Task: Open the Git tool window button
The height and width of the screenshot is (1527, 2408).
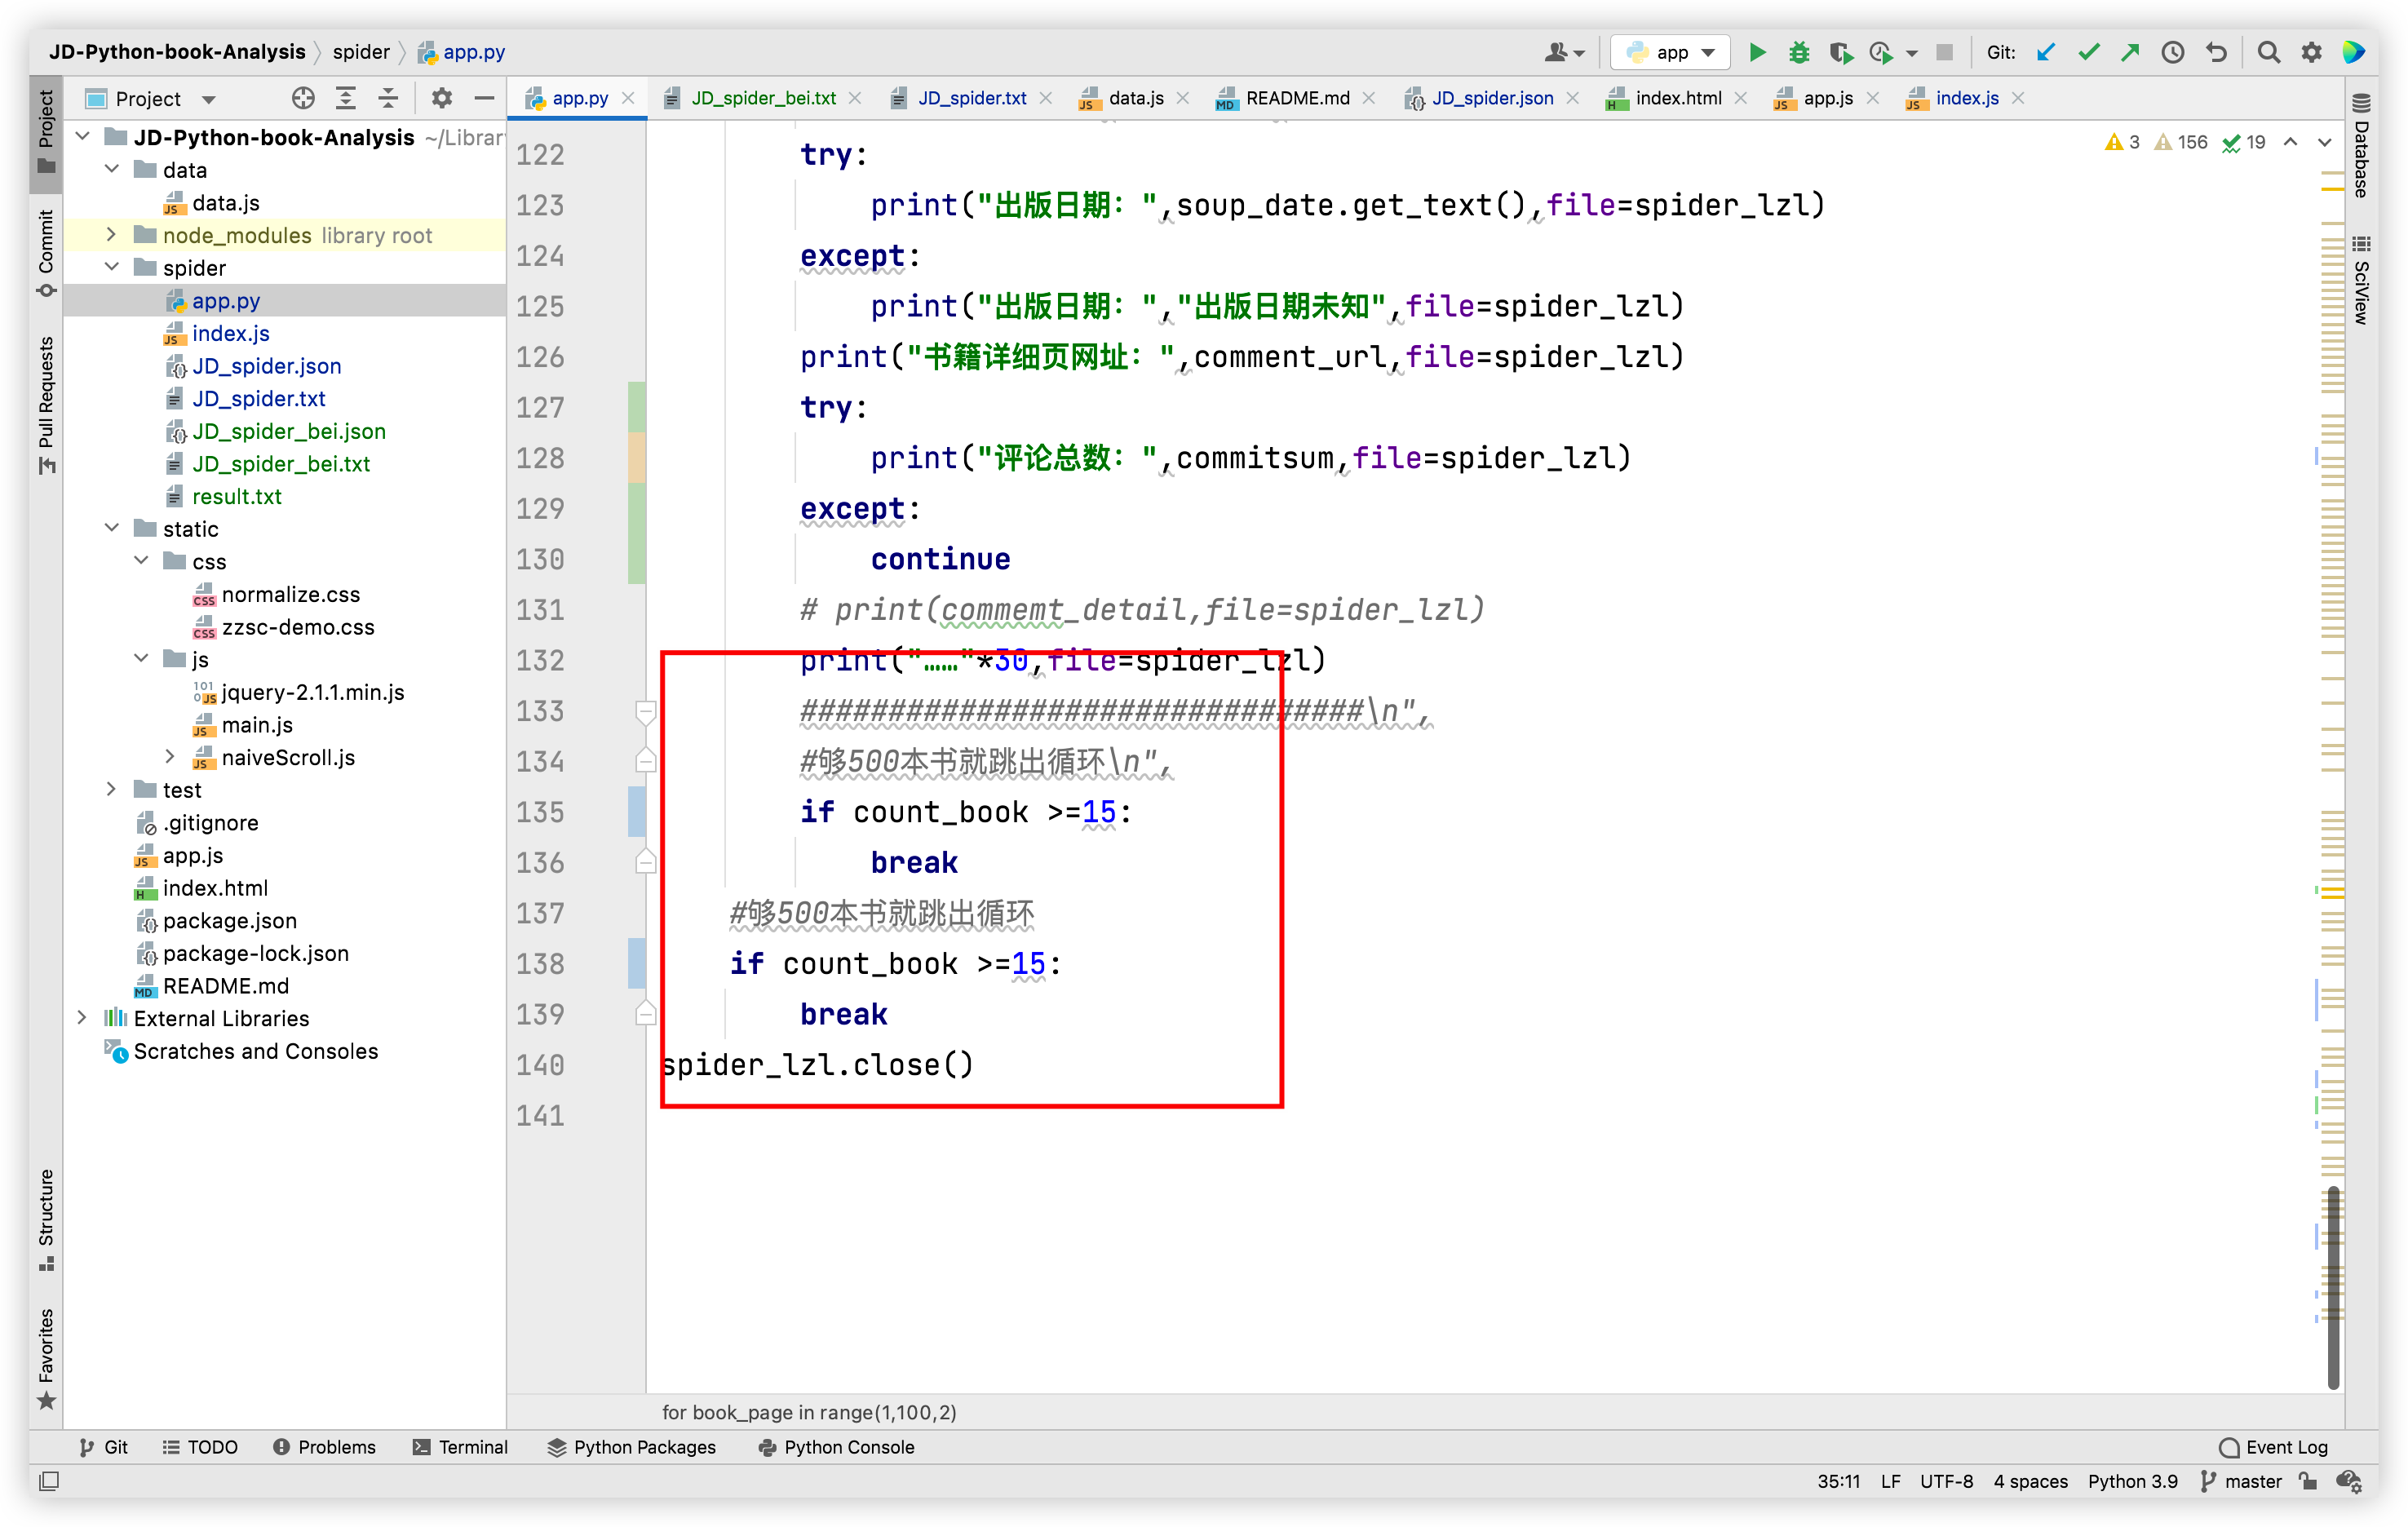Action: 103,1447
